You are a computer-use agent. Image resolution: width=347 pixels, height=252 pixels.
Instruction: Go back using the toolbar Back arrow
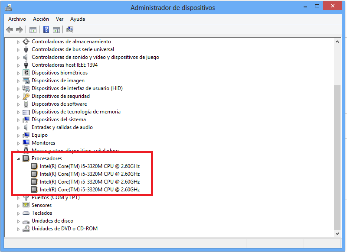tap(10, 29)
